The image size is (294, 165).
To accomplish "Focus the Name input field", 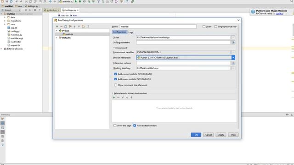I will [x=158, y=27].
